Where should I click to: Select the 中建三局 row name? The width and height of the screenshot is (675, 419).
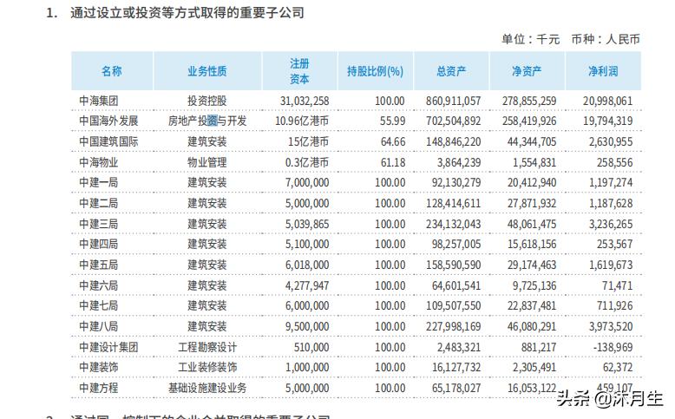(99, 224)
